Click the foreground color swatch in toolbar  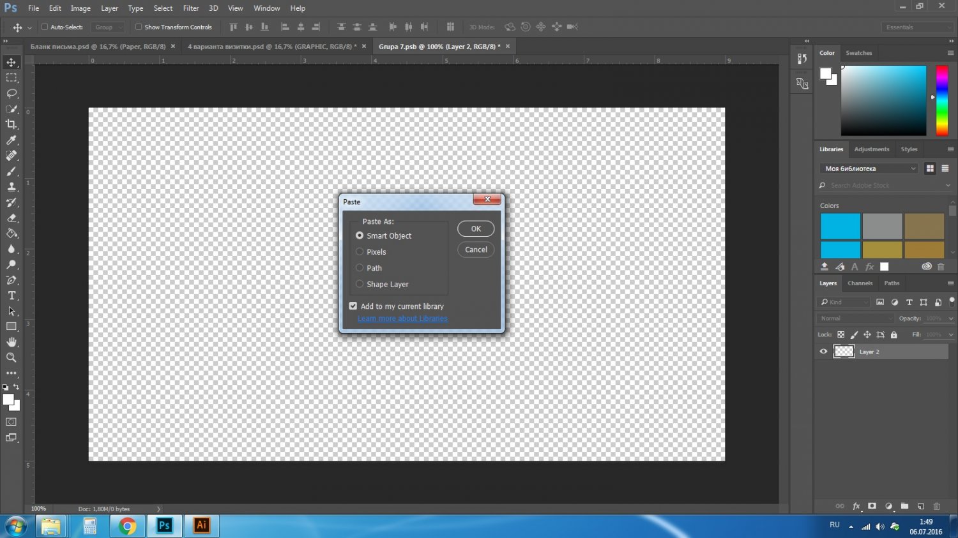[8, 400]
